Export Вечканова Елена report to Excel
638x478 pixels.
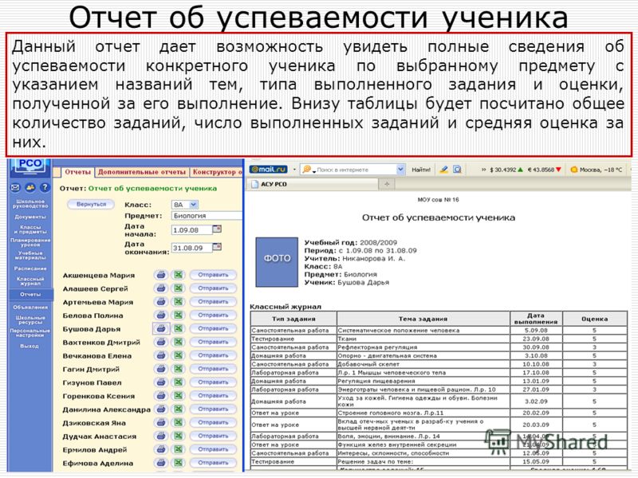(x=178, y=355)
